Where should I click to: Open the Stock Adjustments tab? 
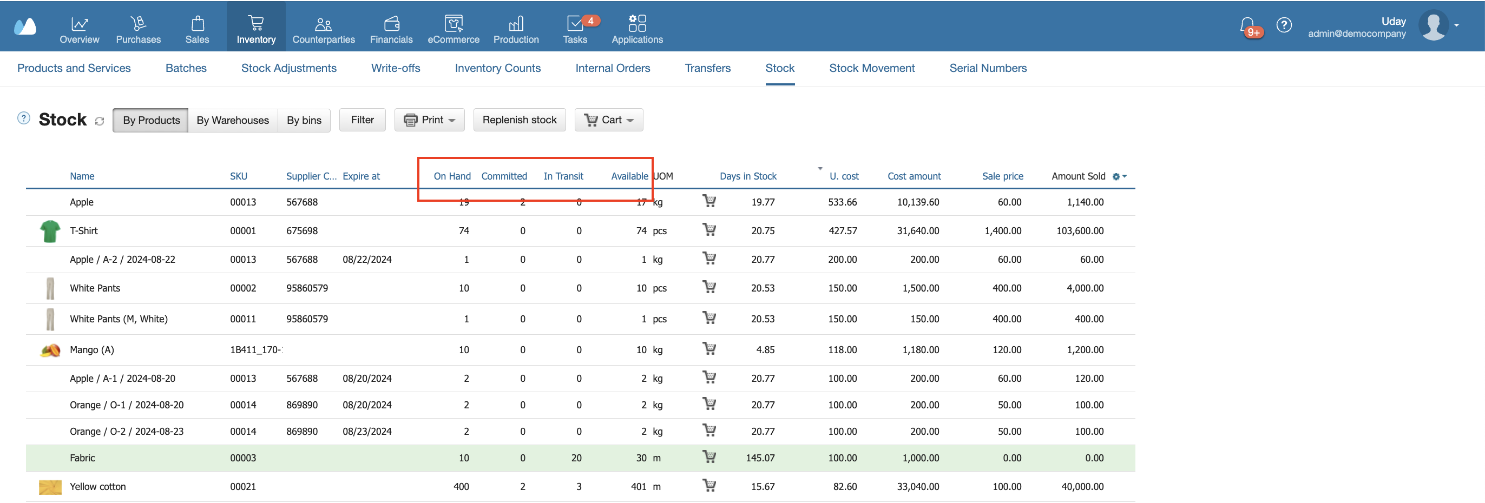(x=289, y=68)
